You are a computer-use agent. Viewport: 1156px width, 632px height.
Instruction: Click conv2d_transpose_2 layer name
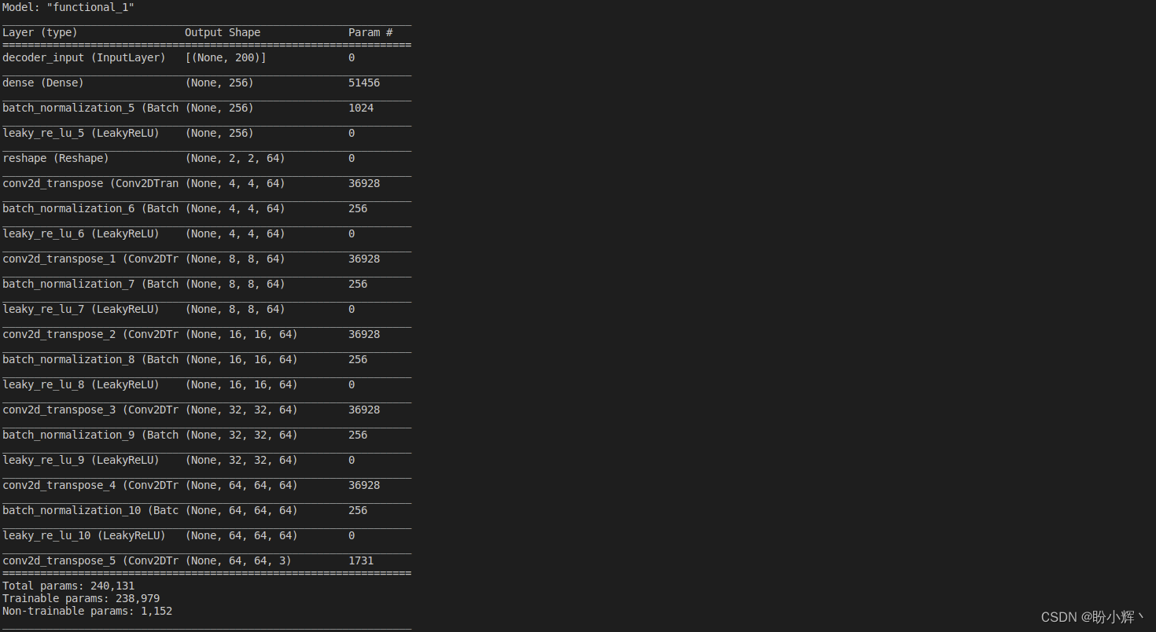[90, 335]
